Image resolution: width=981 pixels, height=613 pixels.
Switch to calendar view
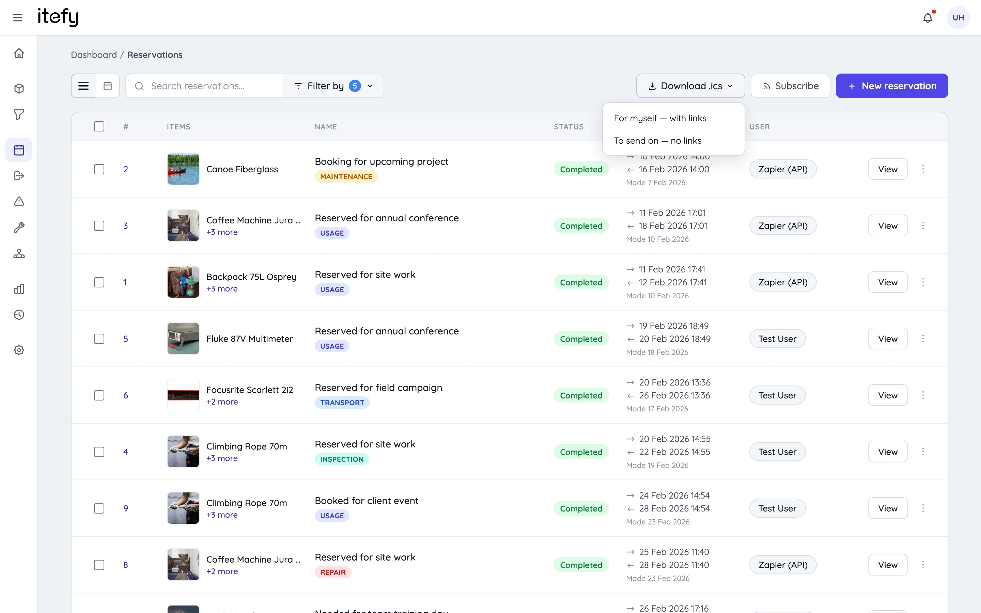pos(107,86)
